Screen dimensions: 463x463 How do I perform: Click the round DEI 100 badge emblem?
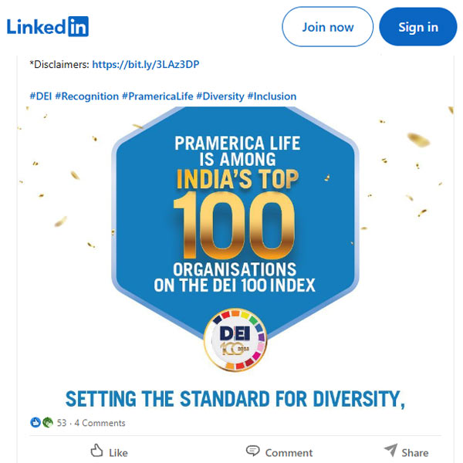[x=235, y=340]
